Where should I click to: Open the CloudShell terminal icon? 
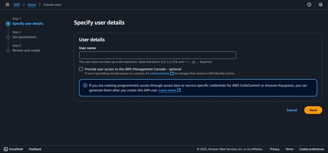[6, 149]
